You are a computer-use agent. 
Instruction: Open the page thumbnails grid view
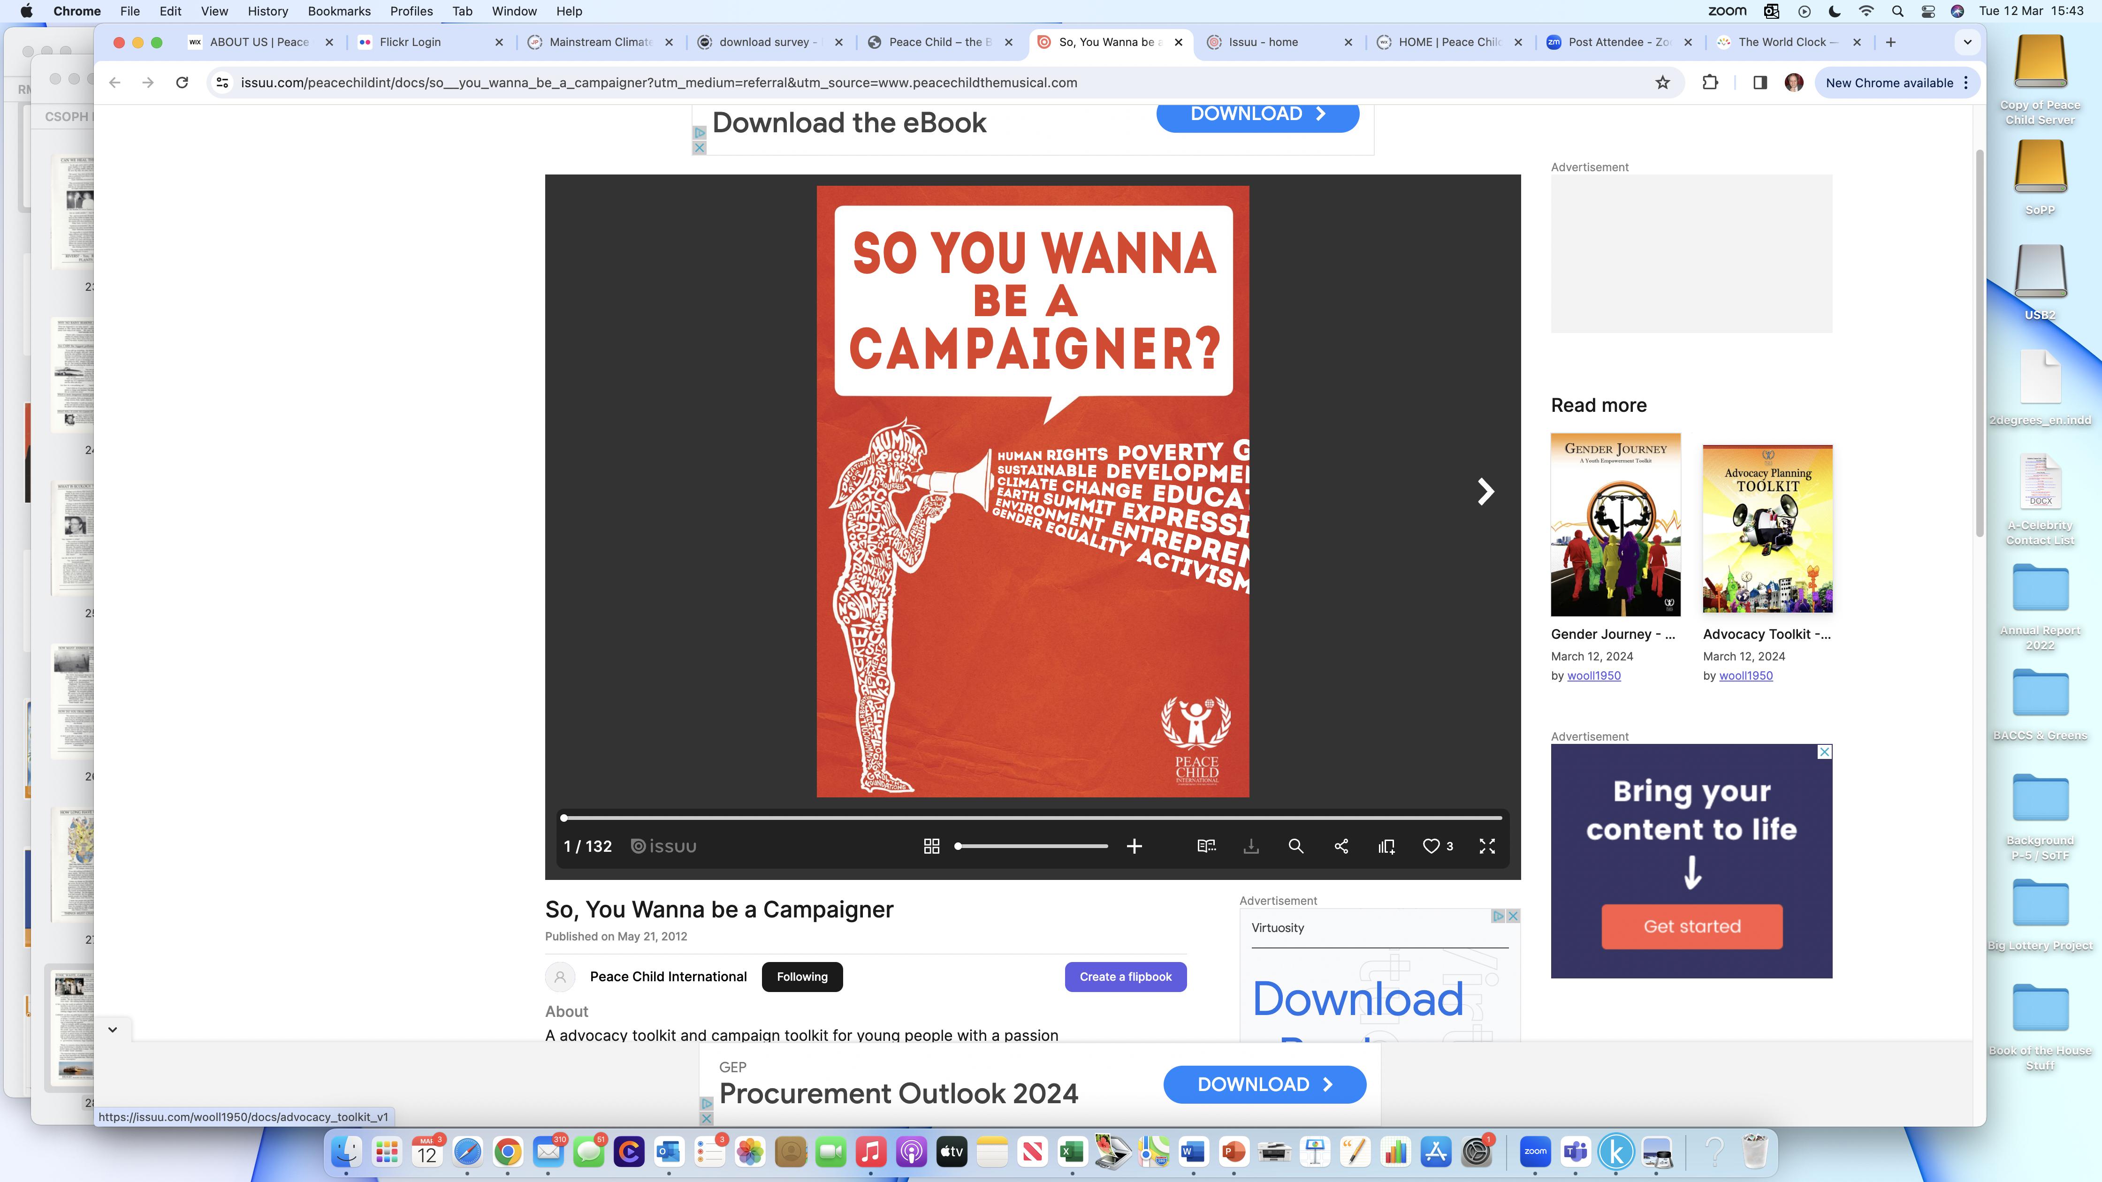point(931,846)
